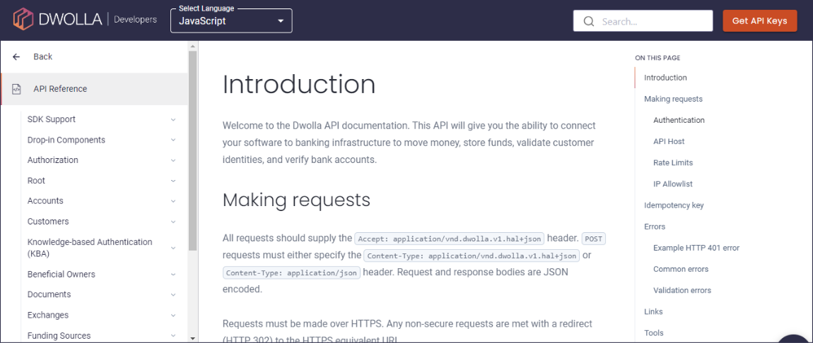813x343 pixels.
Task: Open Example HTTP 401 error link
Action: pyautogui.click(x=696, y=248)
